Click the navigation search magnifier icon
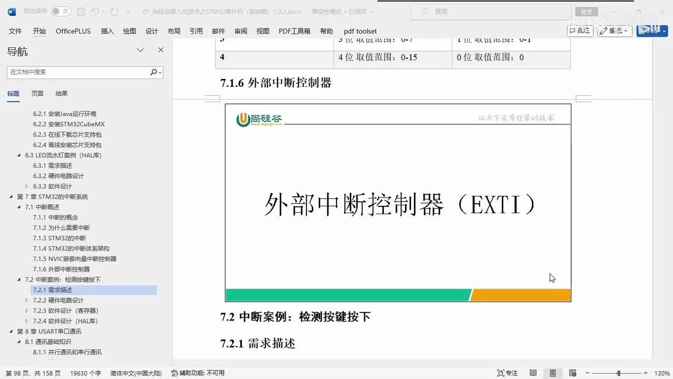 154,72
